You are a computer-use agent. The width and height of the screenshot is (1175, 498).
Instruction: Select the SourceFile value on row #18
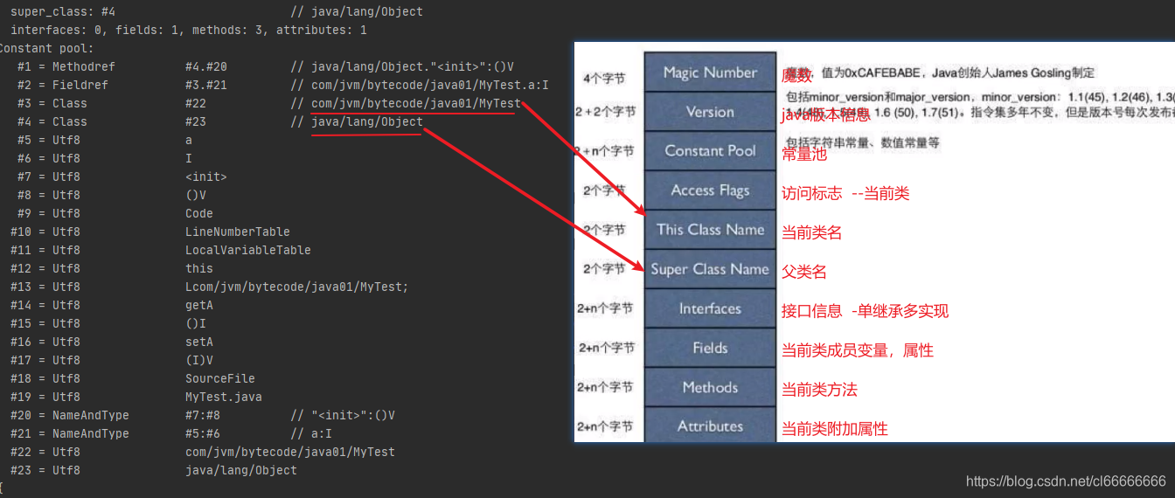(x=220, y=378)
